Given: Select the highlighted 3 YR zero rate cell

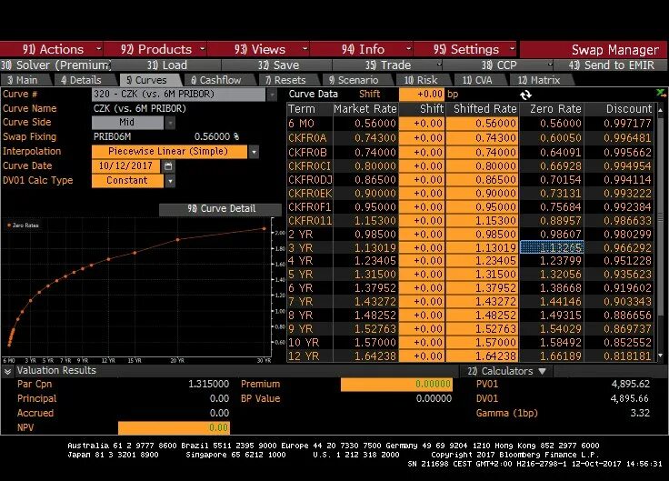Looking at the screenshot, I should click(551, 247).
